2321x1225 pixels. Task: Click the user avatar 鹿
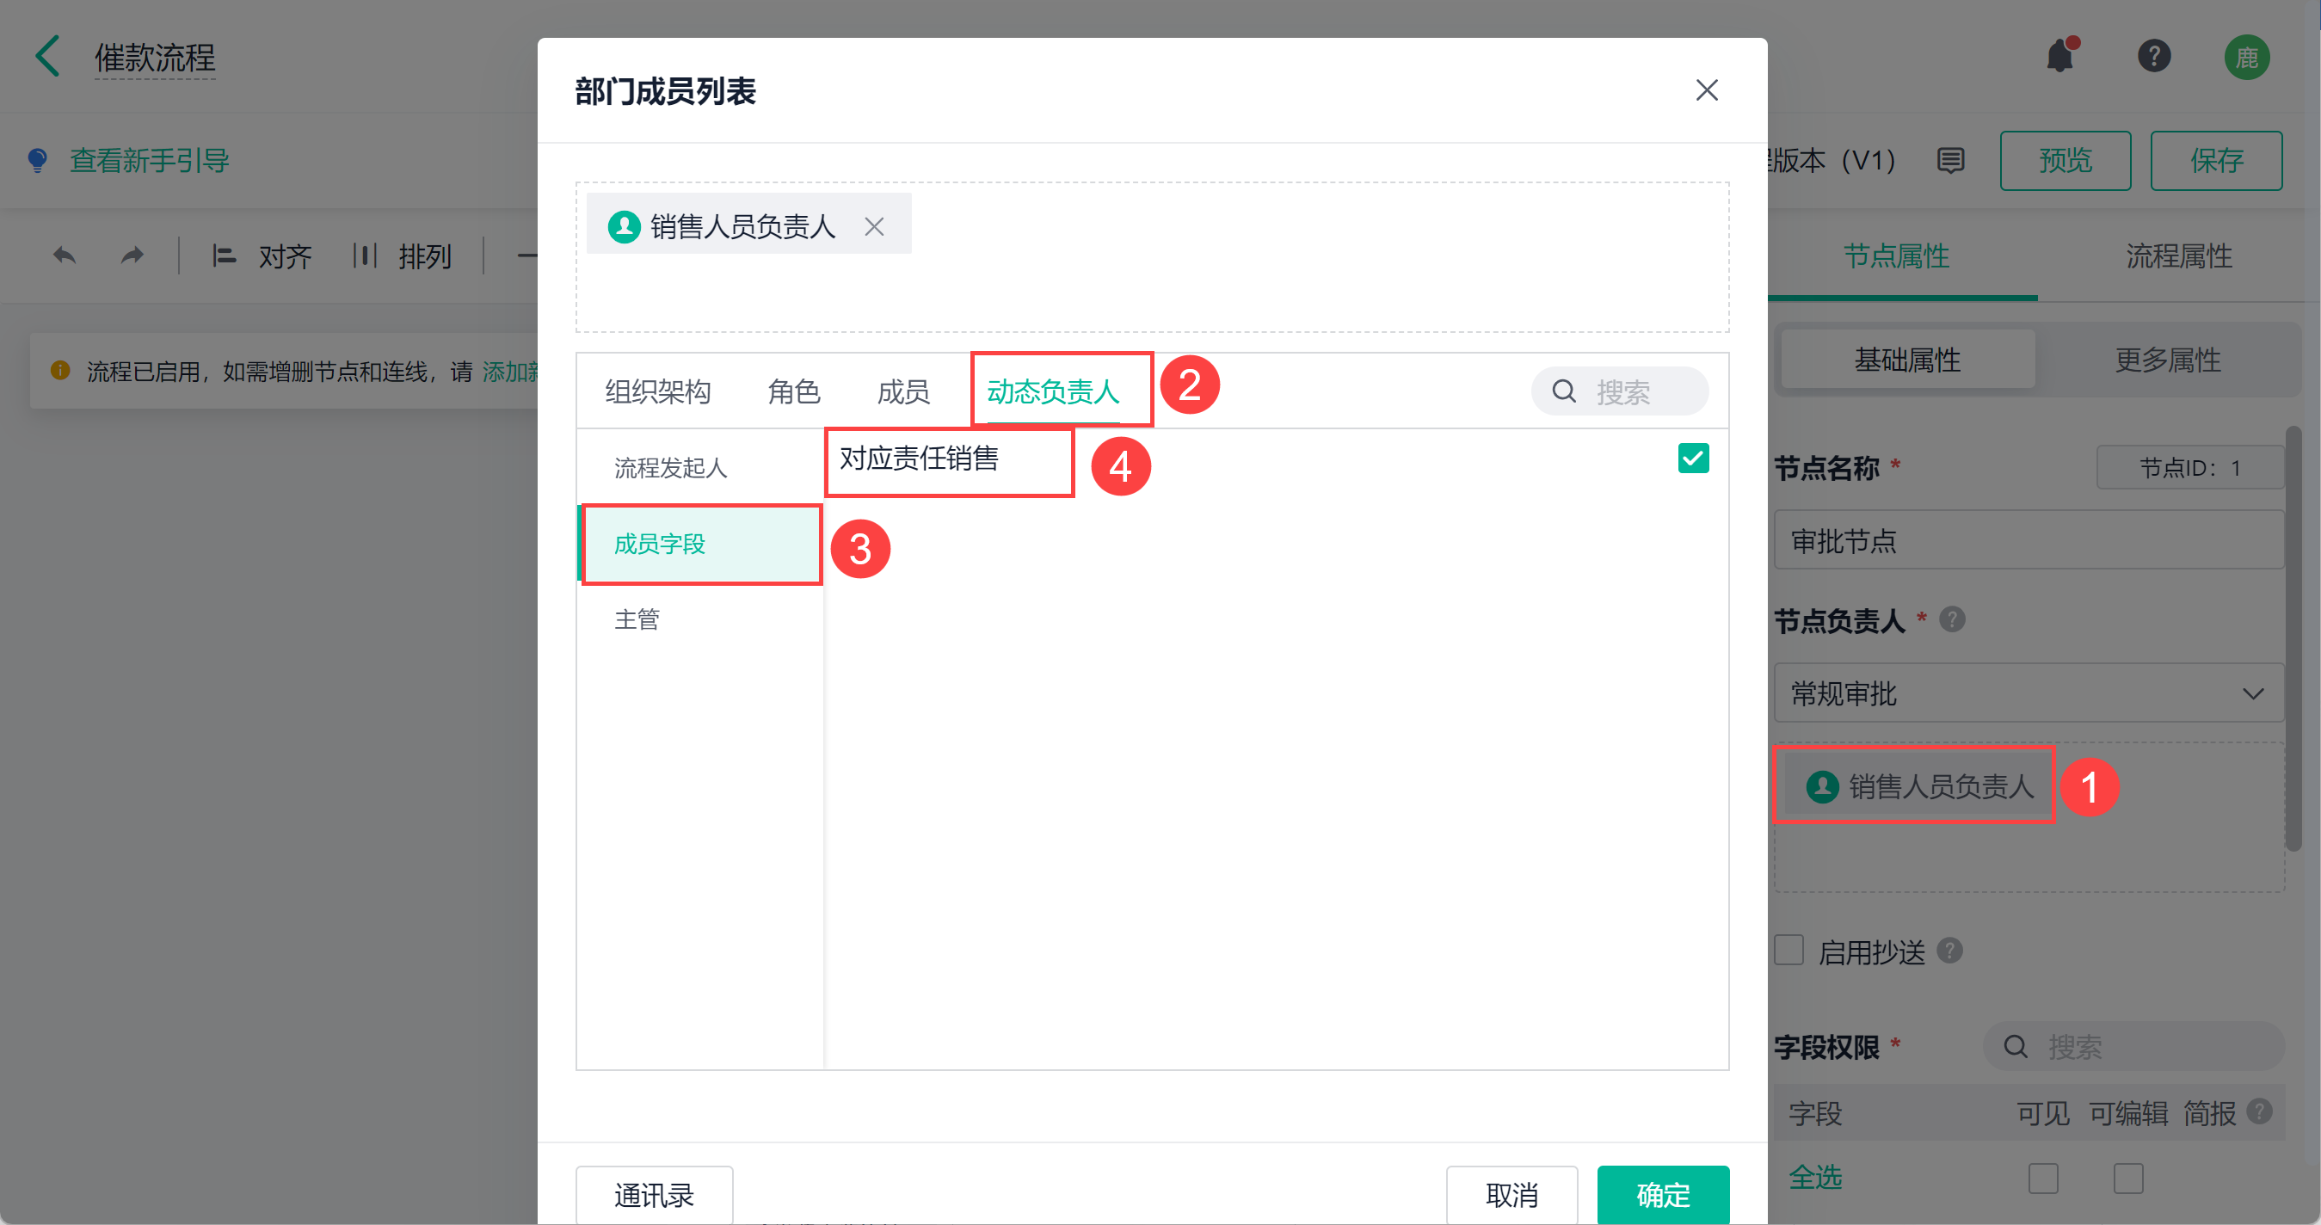tap(2246, 58)
